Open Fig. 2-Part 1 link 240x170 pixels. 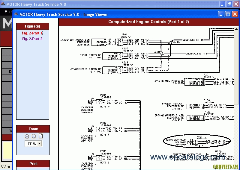[x=32, y=33]
